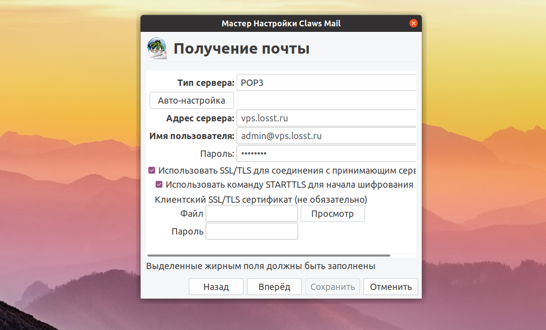Click the Просмотр browse button
This screenshot has width=546, height=330.
pyautogui.click(x=333, y=214)
